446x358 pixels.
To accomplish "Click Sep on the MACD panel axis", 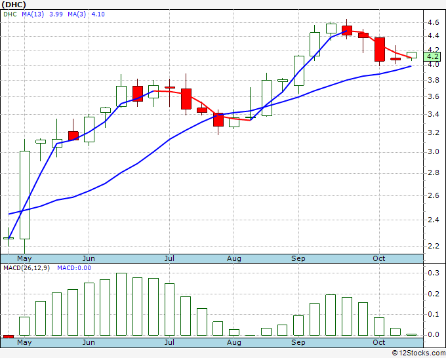I will tap(298, 343).
